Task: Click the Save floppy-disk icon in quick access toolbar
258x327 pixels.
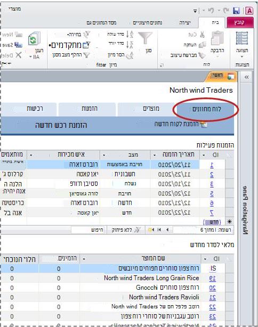Action: coord(236,11)
